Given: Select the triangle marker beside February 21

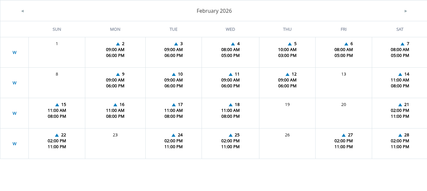Looking at the screenshot, I should [400, 104].
